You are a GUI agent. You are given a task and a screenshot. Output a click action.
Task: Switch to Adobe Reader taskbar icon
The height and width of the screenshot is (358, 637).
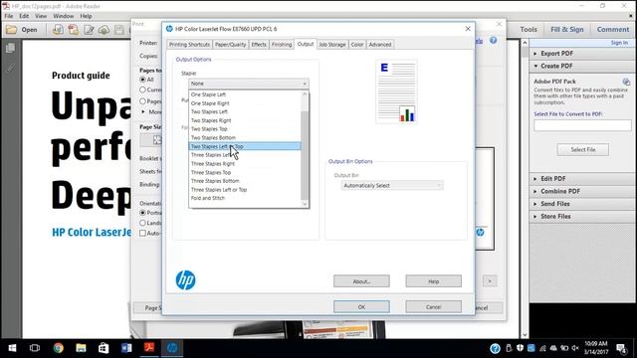click(149, 348)
